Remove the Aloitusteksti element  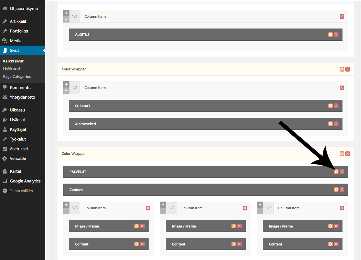[336, 124]
